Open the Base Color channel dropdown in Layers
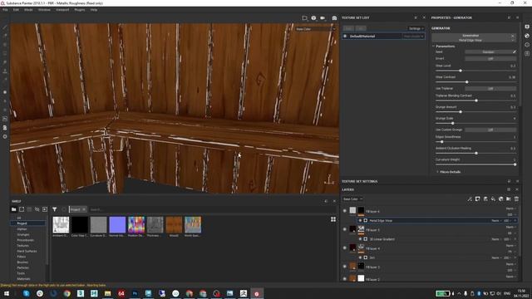 tap(352, 199)
